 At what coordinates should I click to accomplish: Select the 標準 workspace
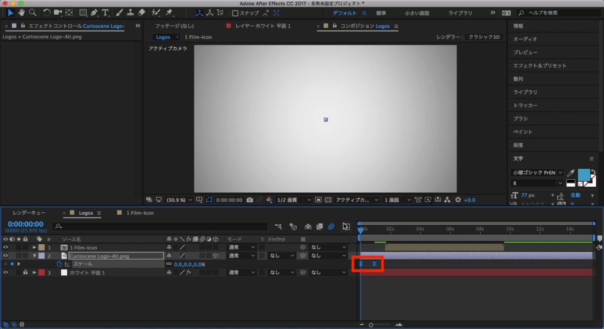click(x=381, y=12)
